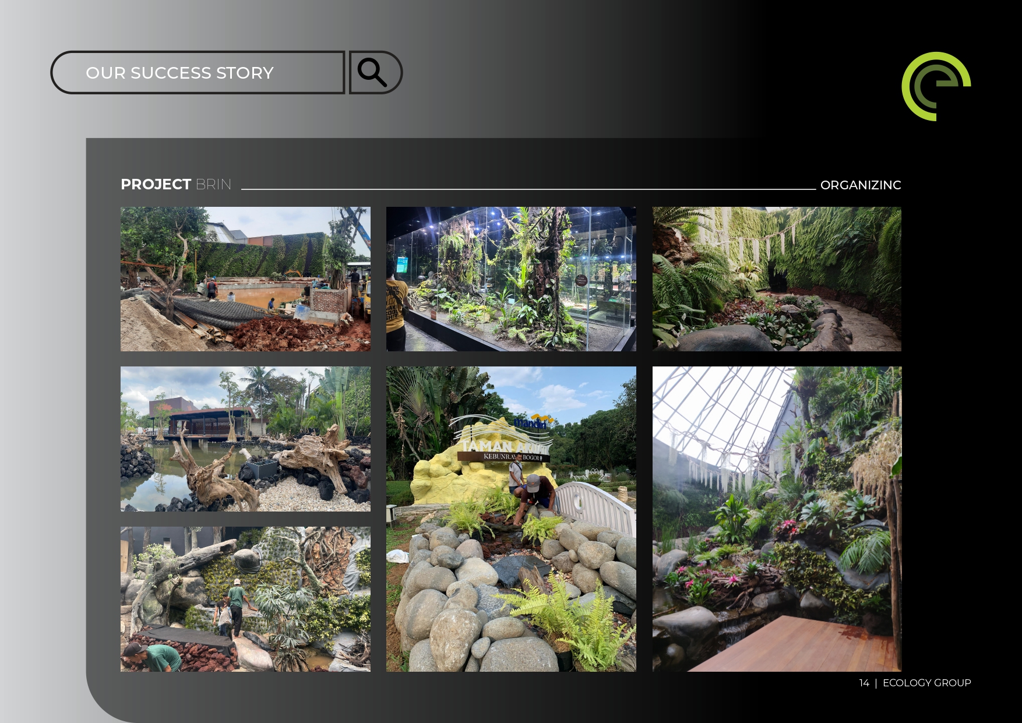Select the fern wall pathway photo
Screen dimensions: 1022x723
point(777,279)
